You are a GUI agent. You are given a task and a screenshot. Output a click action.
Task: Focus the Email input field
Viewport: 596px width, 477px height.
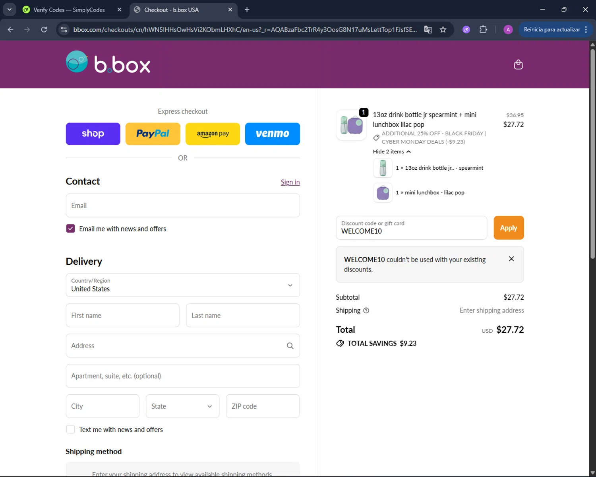[183, 206]
